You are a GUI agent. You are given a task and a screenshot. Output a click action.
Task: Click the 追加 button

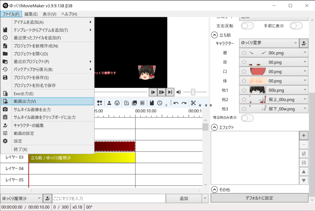point(184,198)
